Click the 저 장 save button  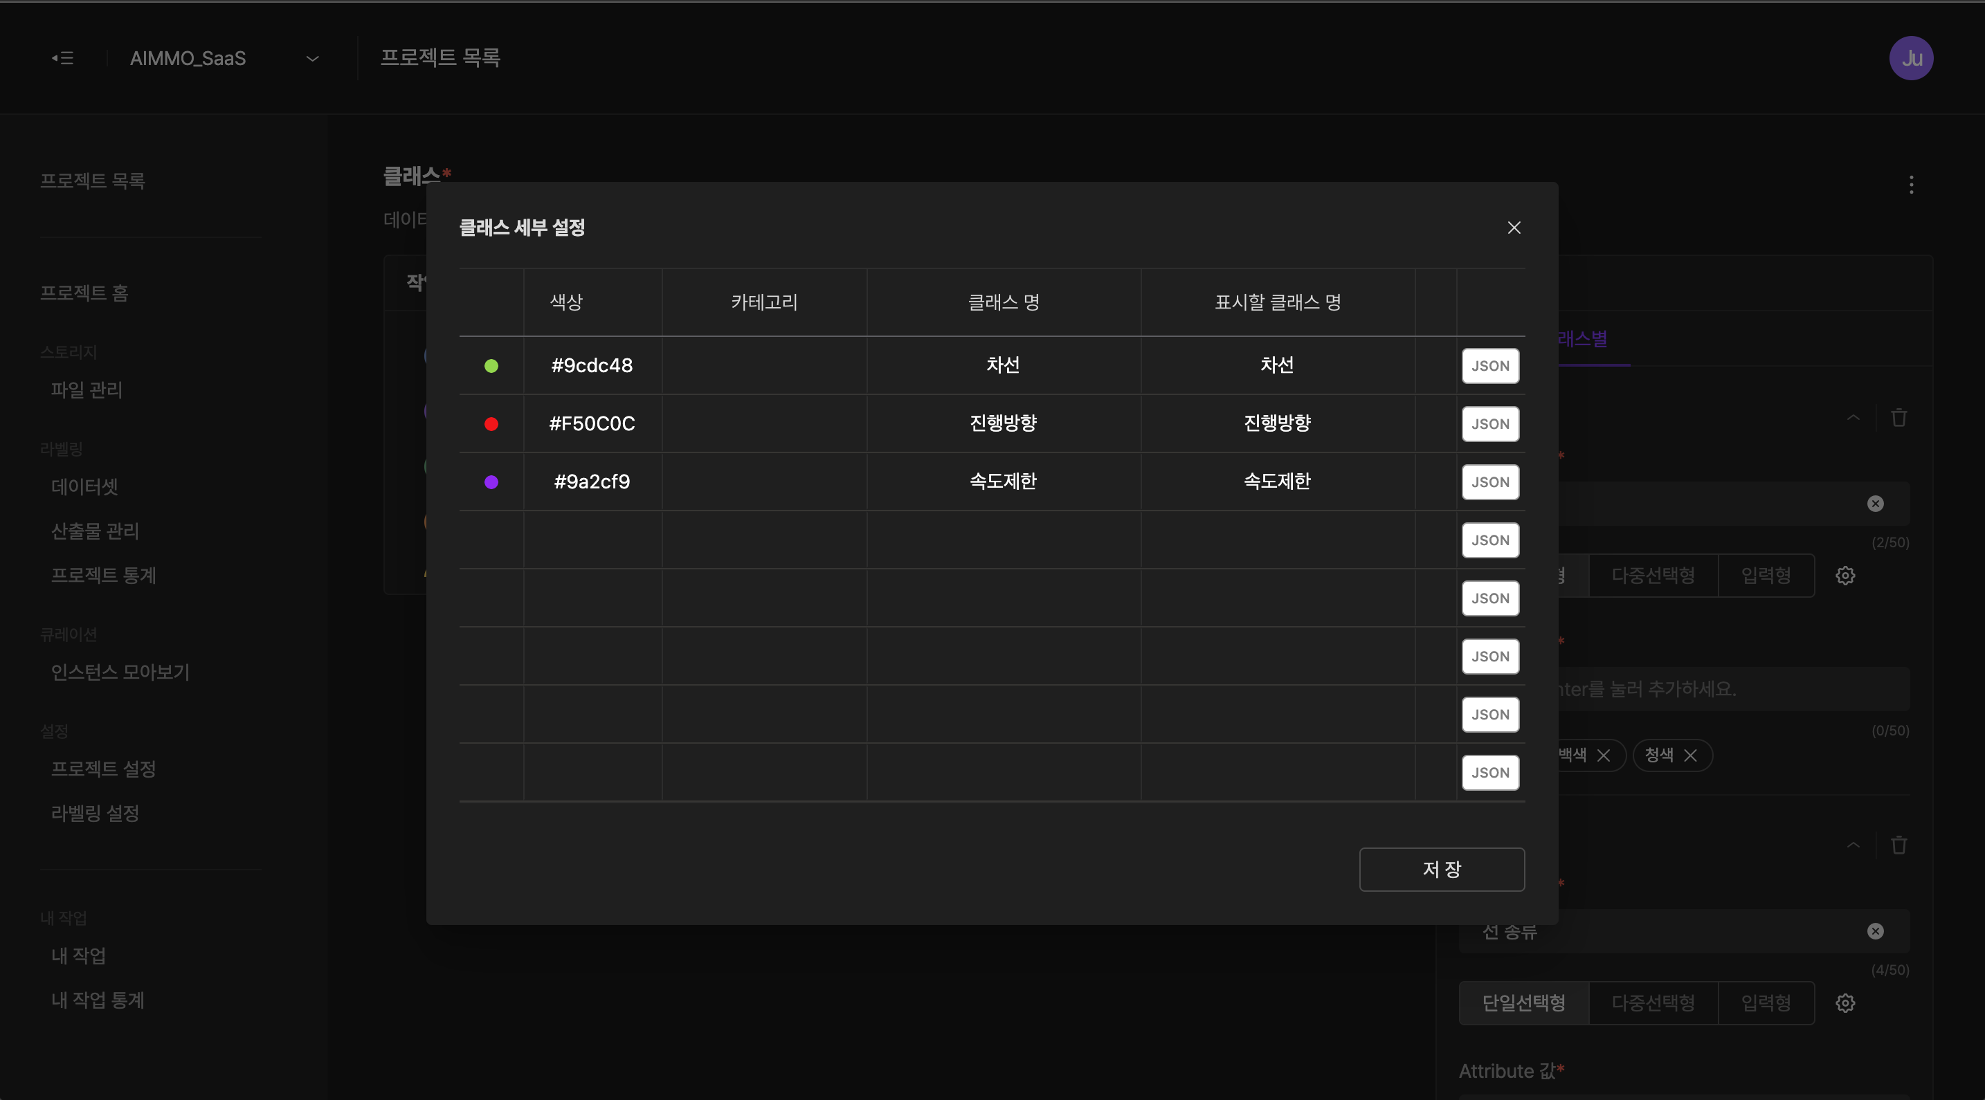click(1442, 869)
